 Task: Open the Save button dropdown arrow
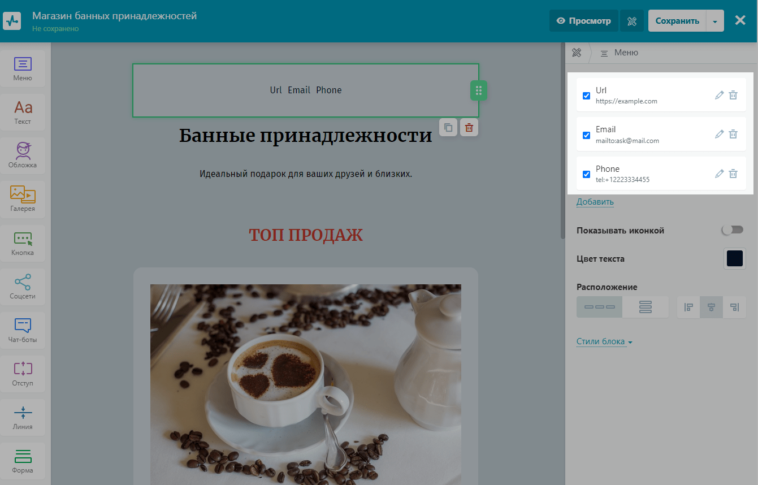click(x=715, y=21)
